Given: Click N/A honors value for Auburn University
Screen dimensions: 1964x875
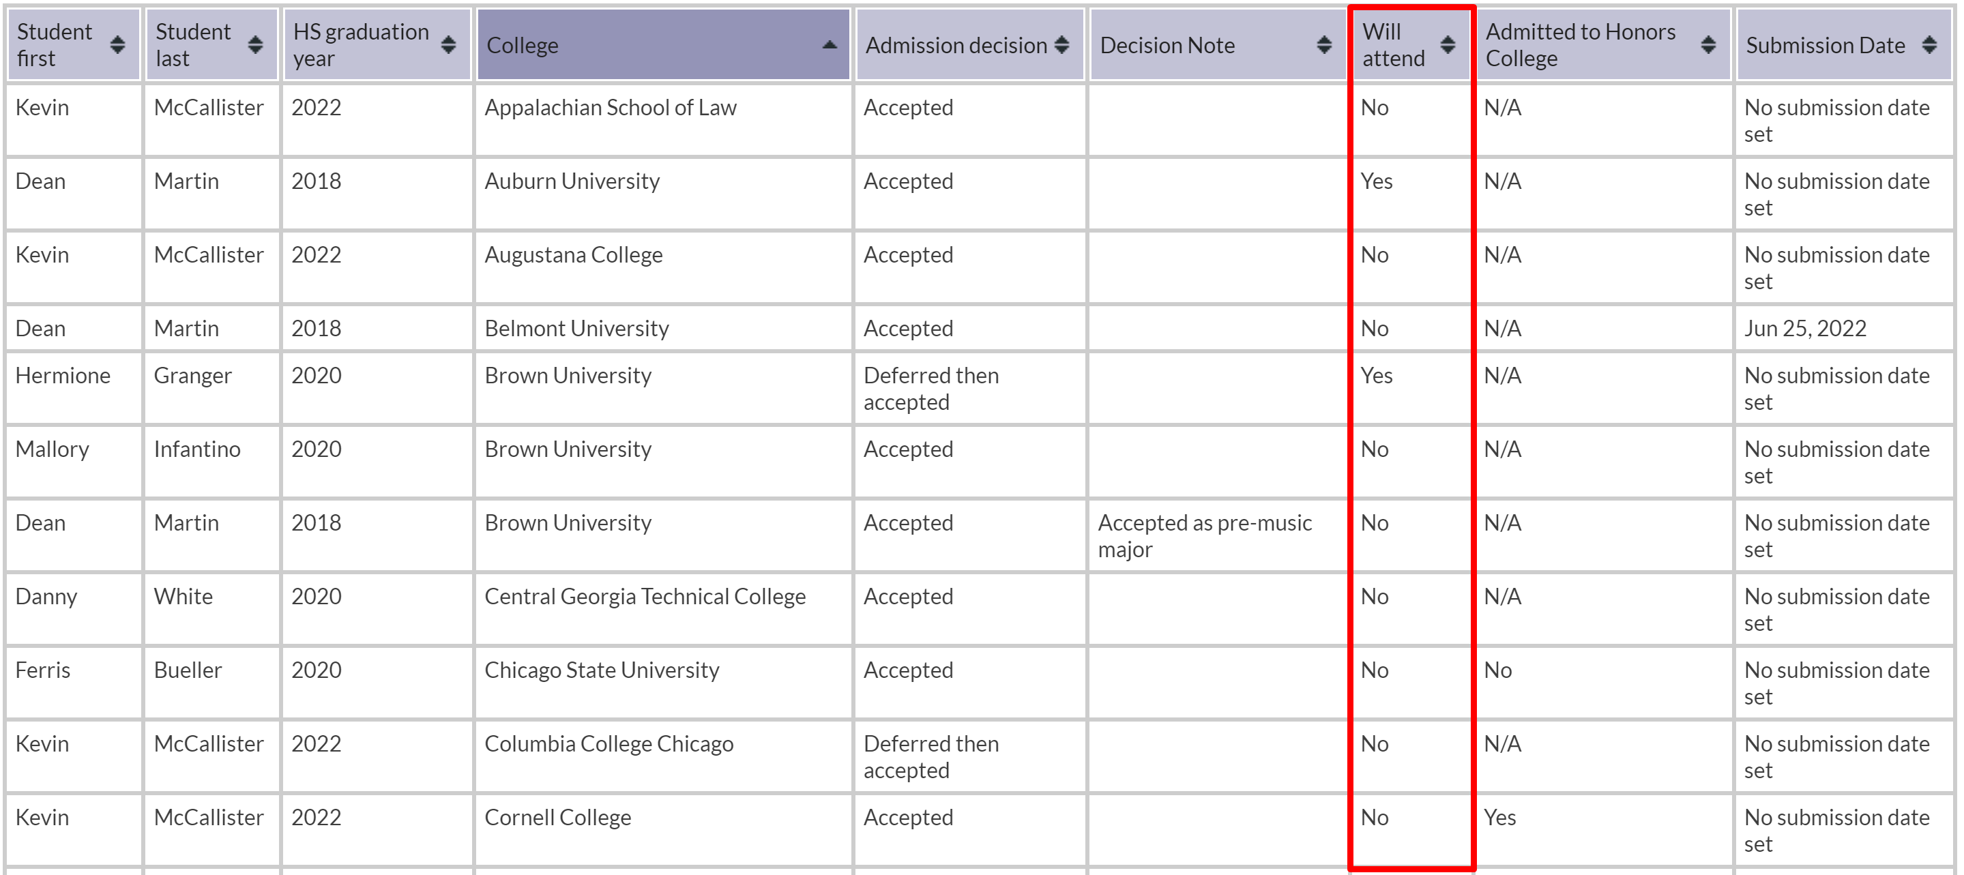Looking at the screenshot, I should coord(1502,181).
